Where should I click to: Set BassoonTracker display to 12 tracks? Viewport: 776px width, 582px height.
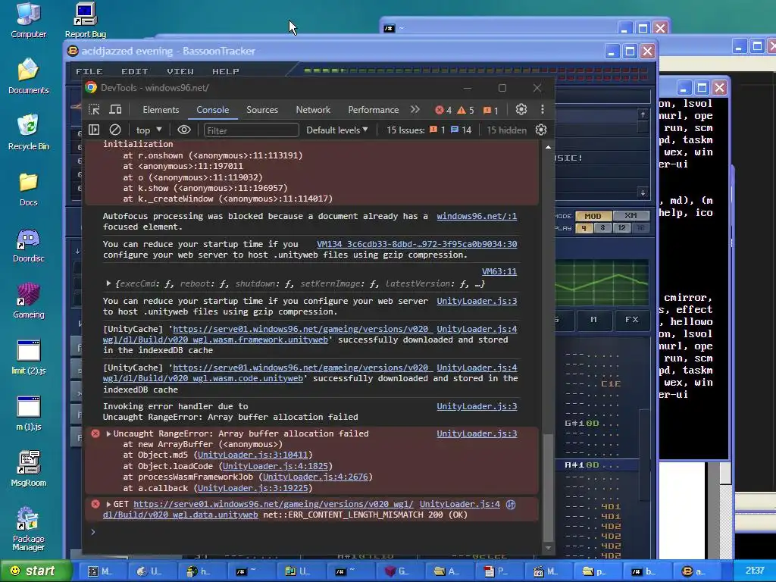[621, 228]
